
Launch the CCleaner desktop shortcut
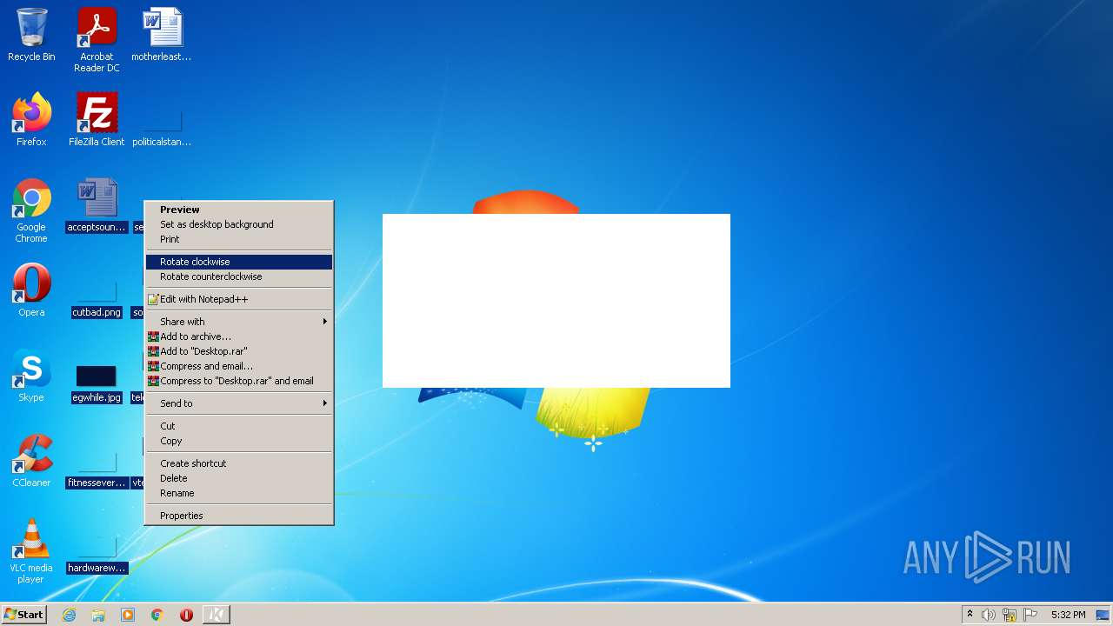31,461
